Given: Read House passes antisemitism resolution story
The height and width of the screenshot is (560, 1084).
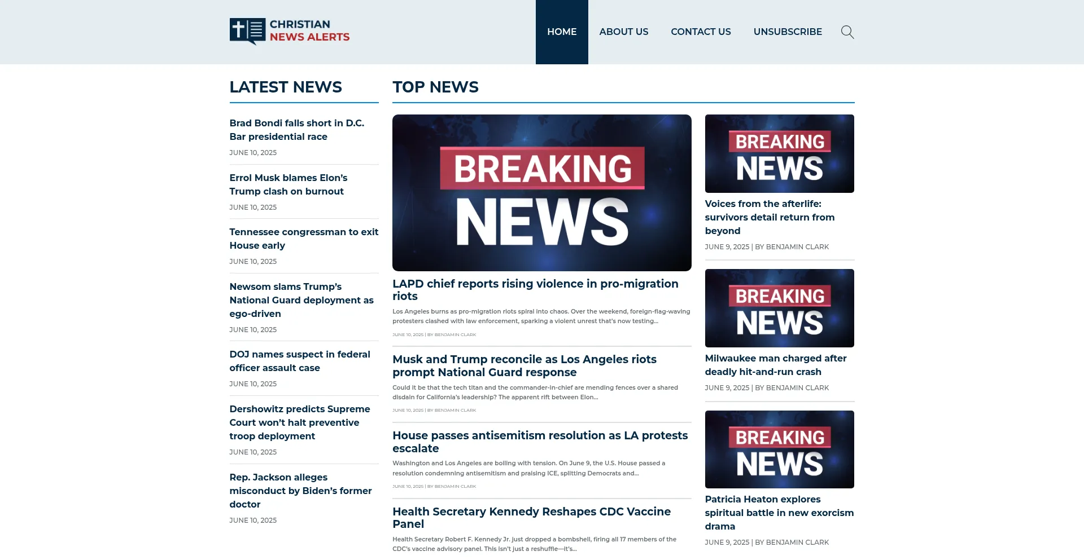Looking at the screenshot, I should [x=540, y=442].
